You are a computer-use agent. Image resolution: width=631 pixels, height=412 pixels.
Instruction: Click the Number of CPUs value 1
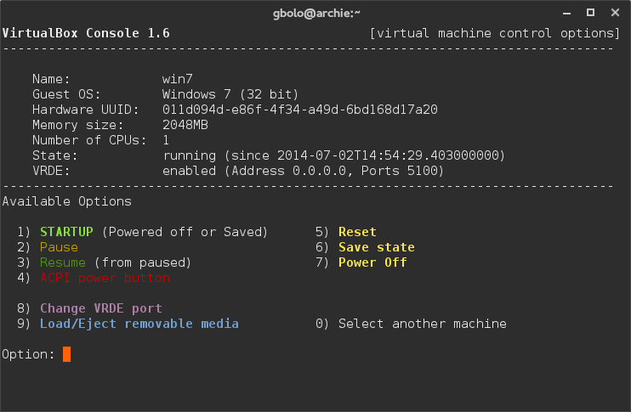coord(166,140)
